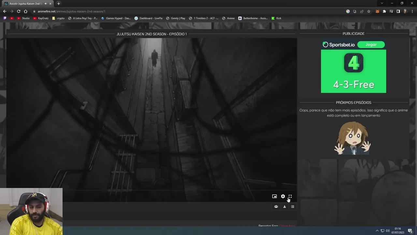Open the Twitch bookmark icon

click(x=5, y=18)
